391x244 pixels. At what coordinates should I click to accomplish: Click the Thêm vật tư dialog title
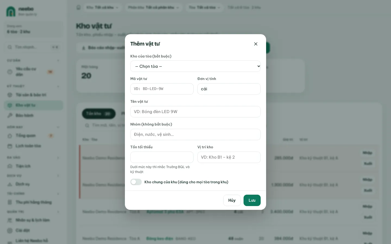click(x=145, y=44)
